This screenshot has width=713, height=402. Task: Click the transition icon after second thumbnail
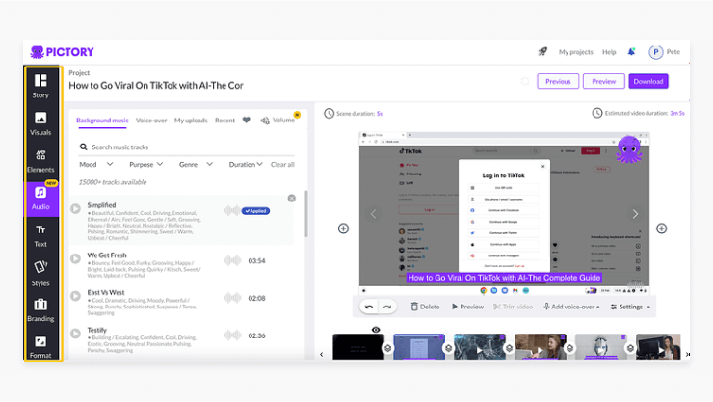(448, 348)
